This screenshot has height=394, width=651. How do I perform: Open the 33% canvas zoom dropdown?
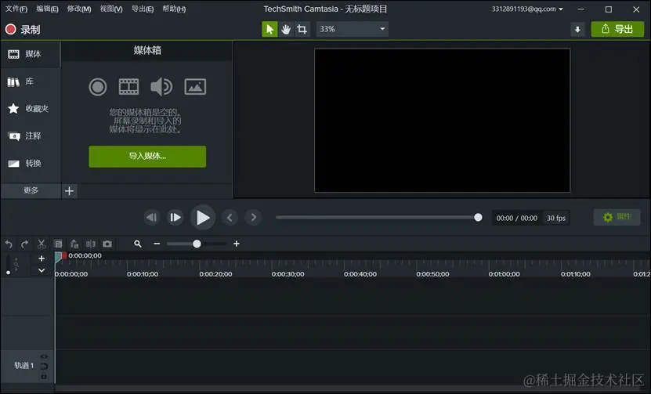click(x=352, y=29)
